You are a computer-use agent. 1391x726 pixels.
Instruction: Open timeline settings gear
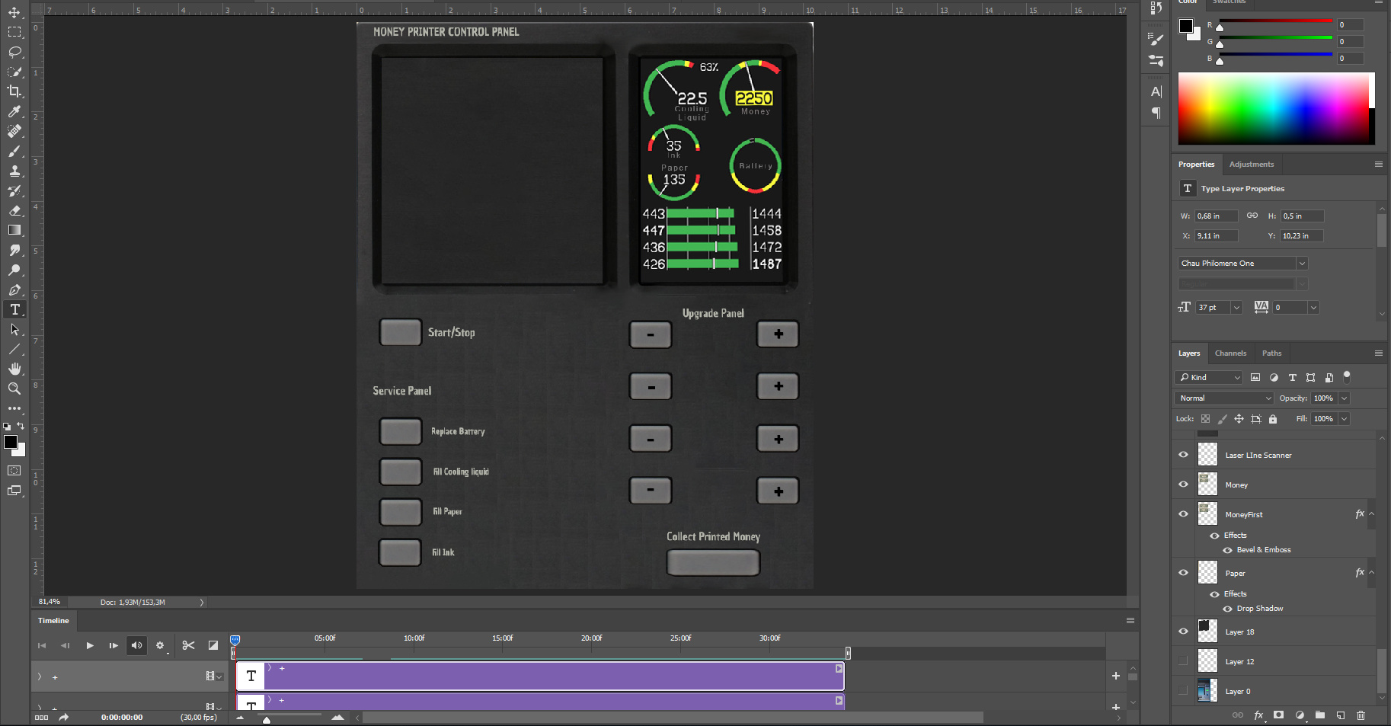click(x=160, y=645)
